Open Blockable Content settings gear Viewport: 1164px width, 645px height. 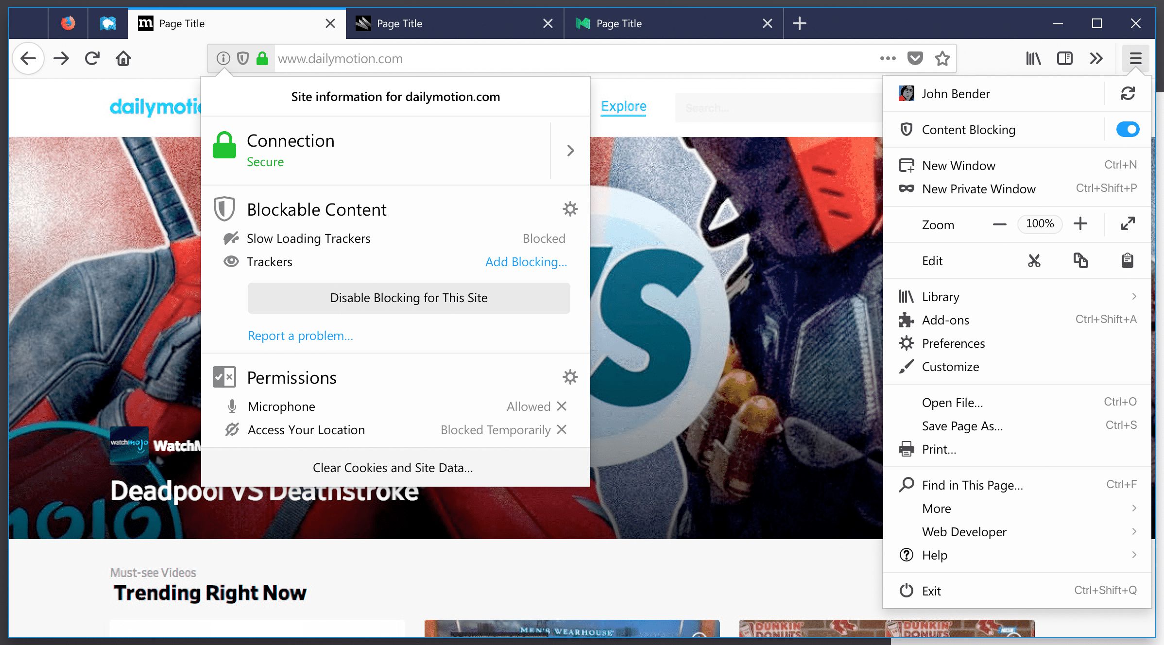(x=570, y=209)
